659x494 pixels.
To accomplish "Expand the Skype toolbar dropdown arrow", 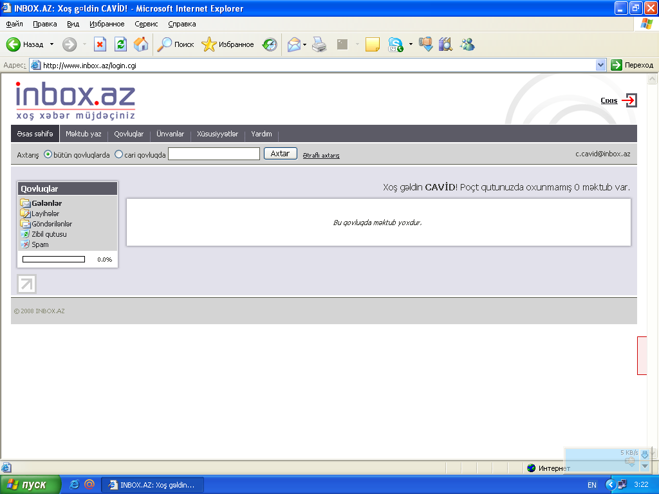I will coord(411,44).
